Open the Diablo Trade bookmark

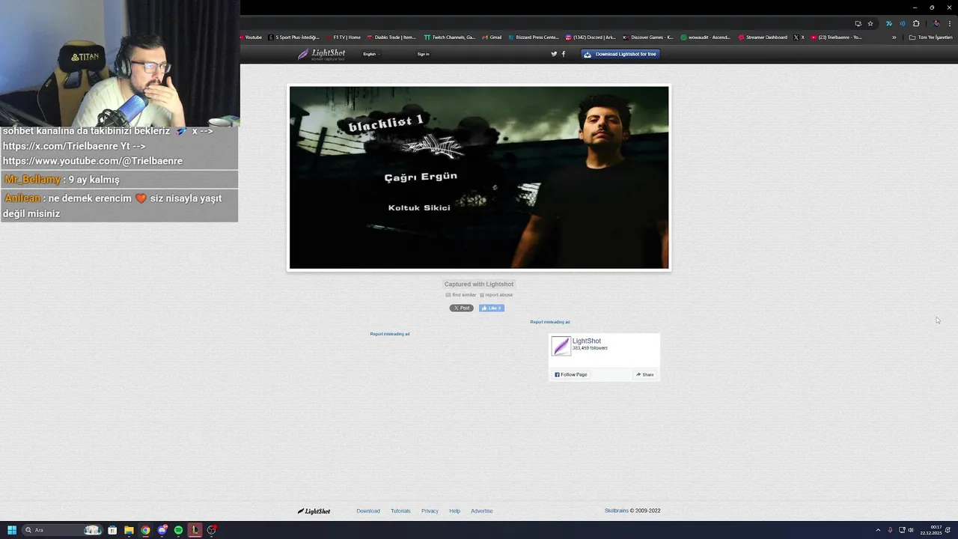(x=391, y=37)
